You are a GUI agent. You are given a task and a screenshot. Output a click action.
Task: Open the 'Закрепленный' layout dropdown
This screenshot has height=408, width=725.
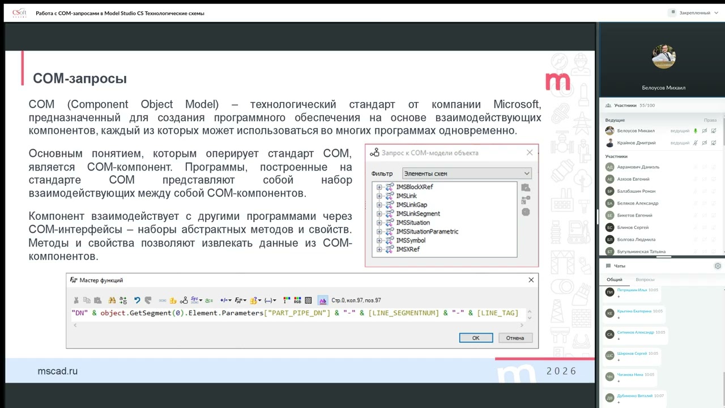click(694, 12)
